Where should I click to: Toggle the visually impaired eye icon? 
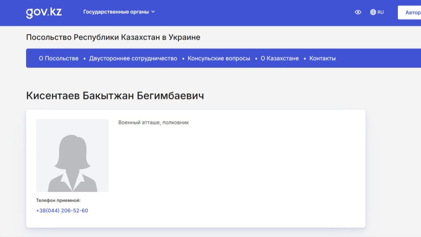click(358, 12)
